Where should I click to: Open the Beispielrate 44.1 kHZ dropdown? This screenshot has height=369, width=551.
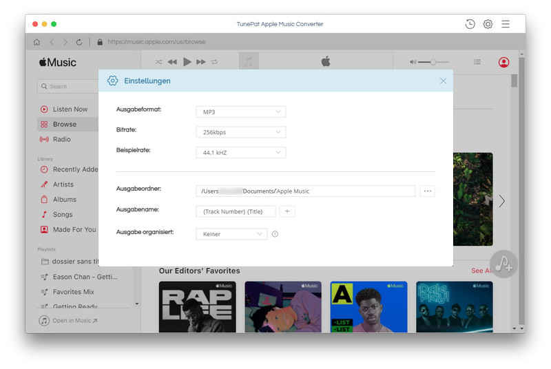tap(240, 152)
